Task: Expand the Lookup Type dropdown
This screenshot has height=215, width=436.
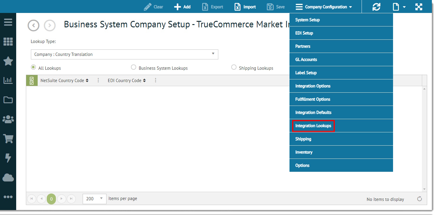Action: click(124, 54)
